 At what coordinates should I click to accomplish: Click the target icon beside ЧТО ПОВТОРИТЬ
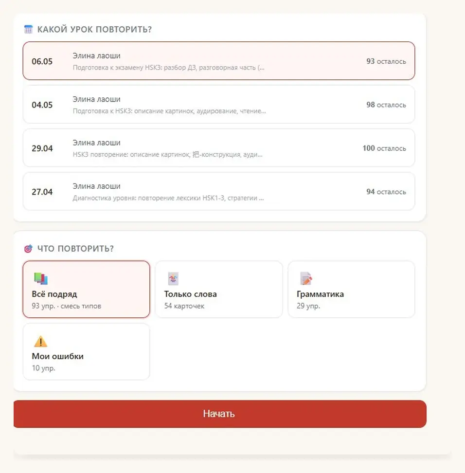tap(28, 249)
